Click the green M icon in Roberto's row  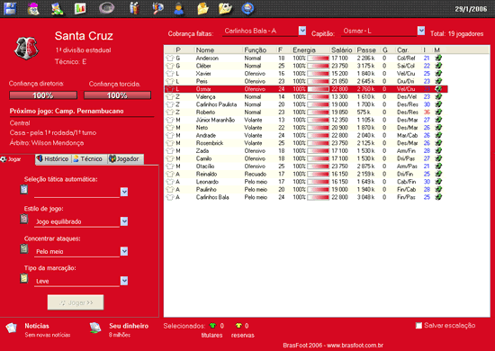pos(438,112)
